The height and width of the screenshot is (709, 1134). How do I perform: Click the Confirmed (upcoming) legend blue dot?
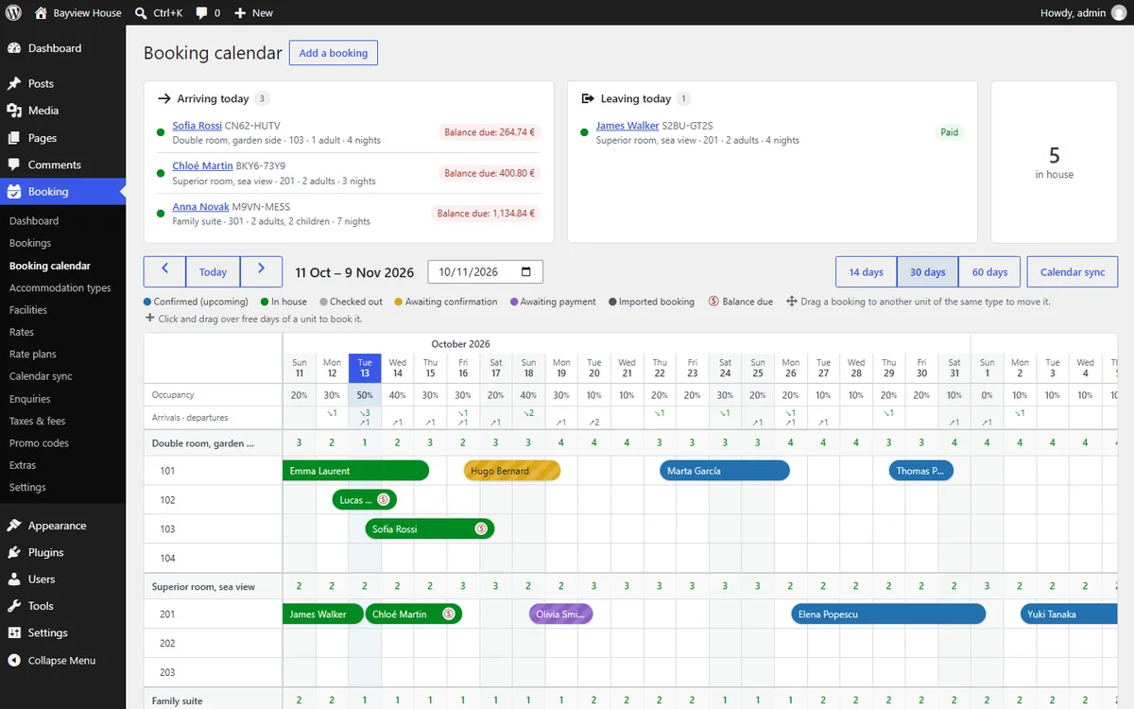147,302
